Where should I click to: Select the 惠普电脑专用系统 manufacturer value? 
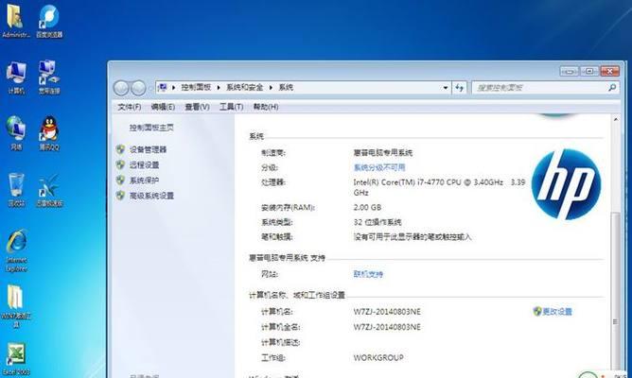coord(383,153)
